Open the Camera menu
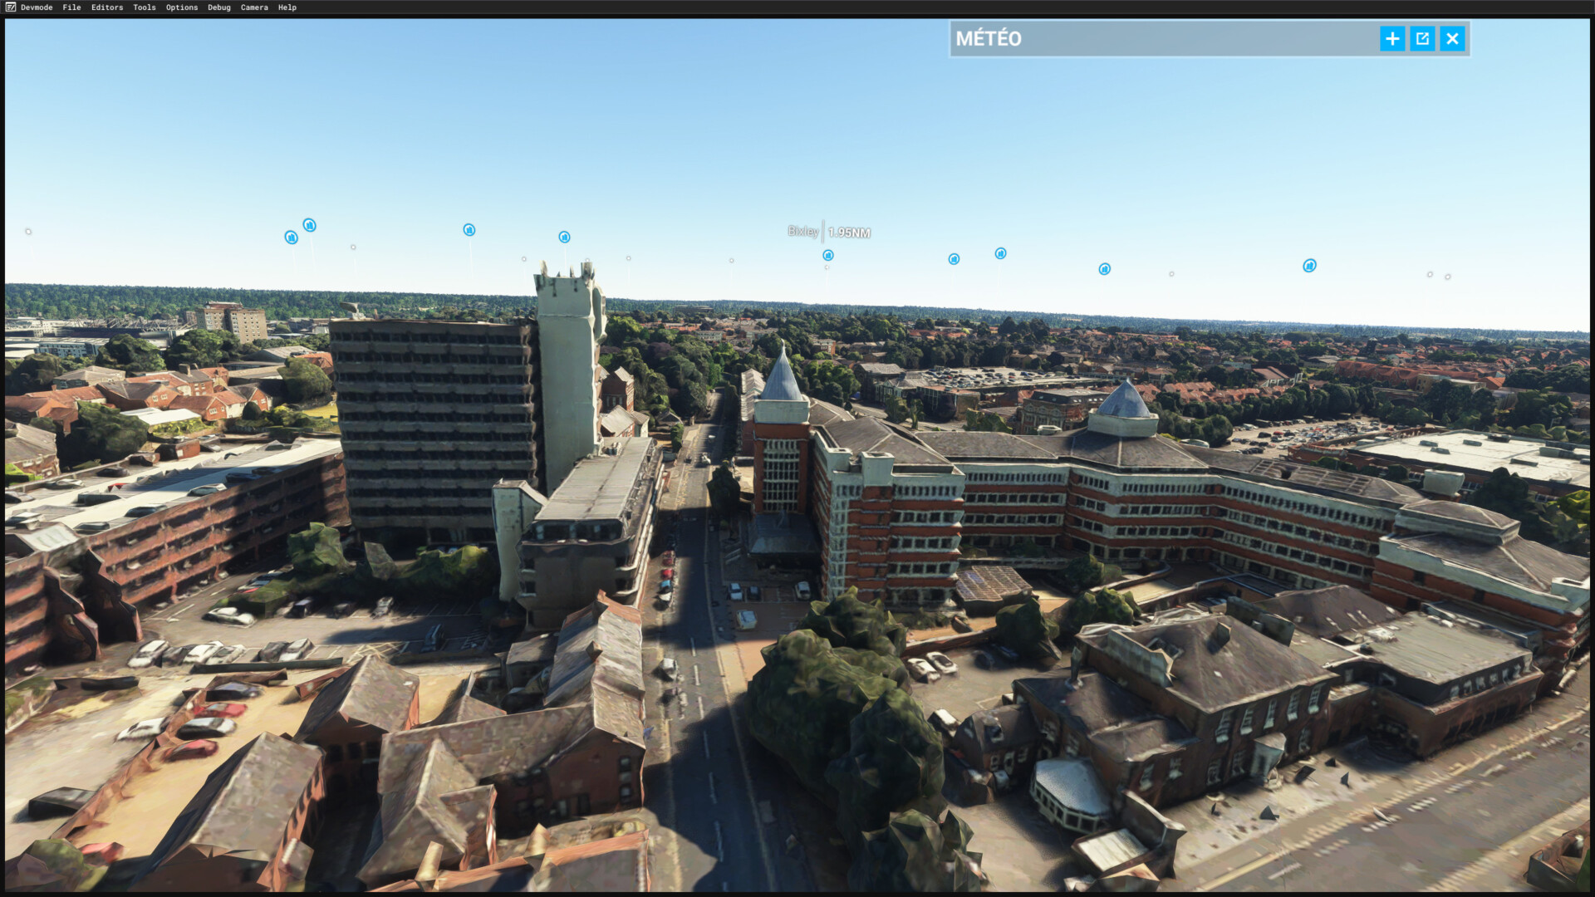This screenshot has height=897, width=1595. pos(254,7)
